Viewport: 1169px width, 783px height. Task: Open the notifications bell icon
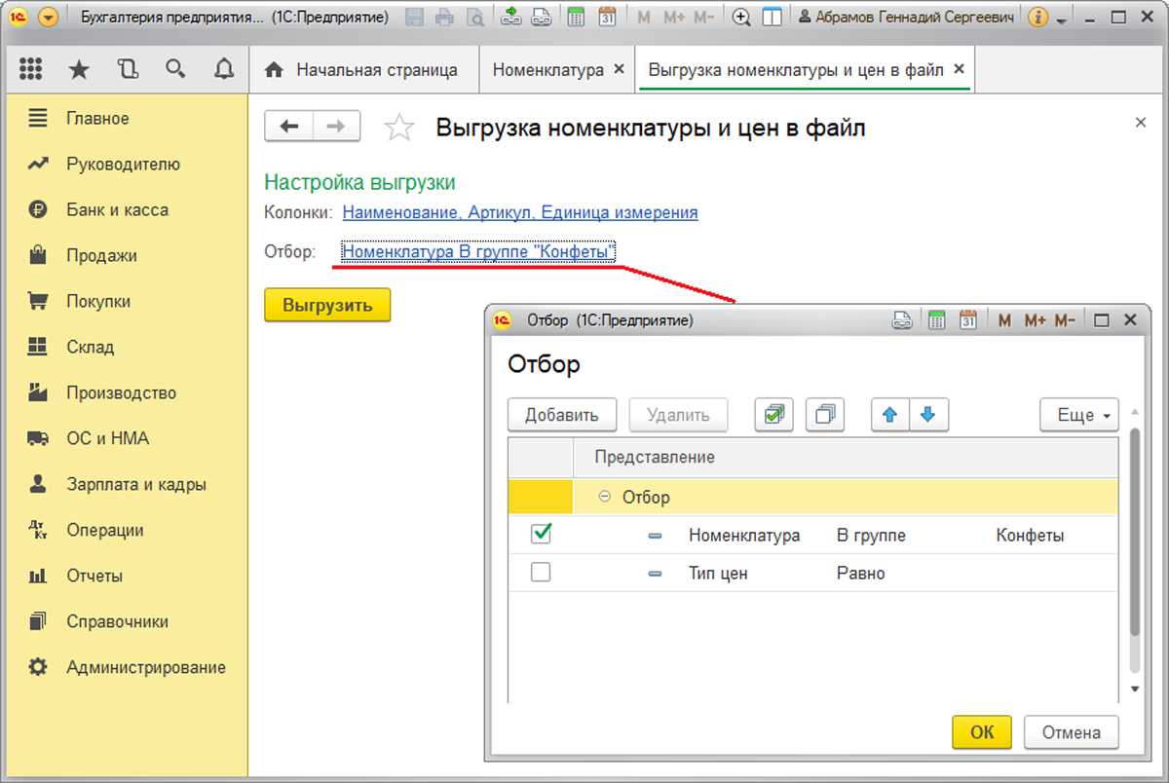[x=224, y=69]
